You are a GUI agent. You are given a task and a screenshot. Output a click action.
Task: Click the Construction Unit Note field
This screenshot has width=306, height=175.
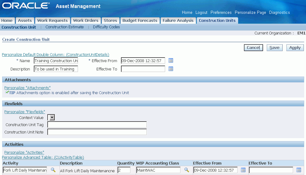[97, 132]
